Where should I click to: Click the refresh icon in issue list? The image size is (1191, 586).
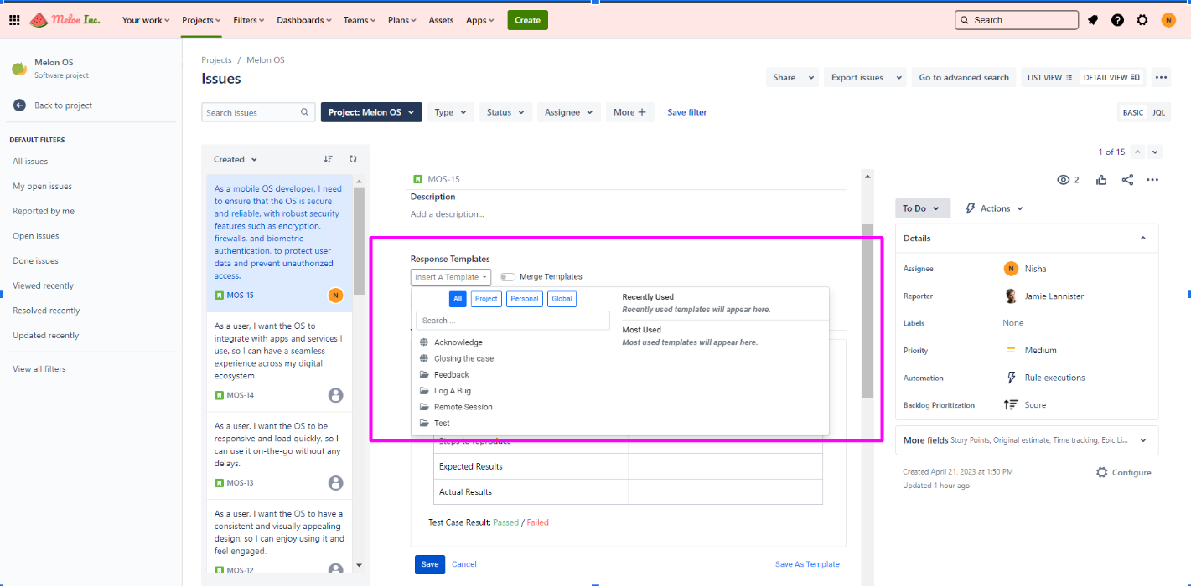353,159
